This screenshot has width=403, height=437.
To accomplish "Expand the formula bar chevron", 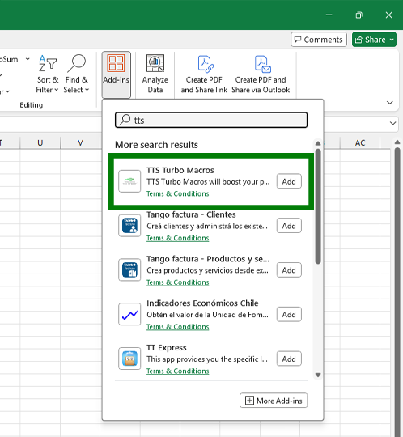I will point(393,123).
